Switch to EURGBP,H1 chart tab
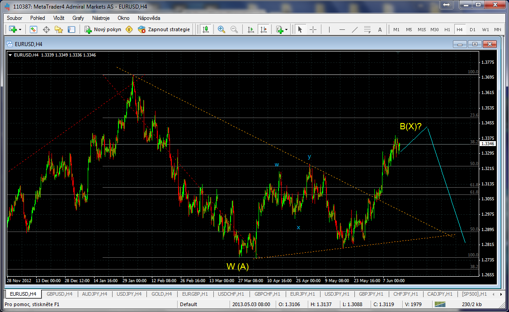509x312 pixels. click(195, 294)
